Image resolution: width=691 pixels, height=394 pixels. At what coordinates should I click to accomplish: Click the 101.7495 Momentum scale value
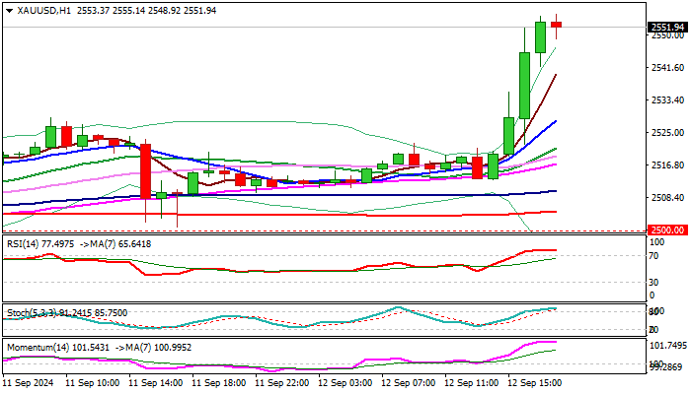pyautogui.click(x=668, y=346)
